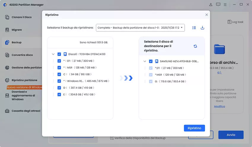This screenshot has width=252, height=147.
Task: Close the Ripristino dialog
Action: click(x=207, y=15)
